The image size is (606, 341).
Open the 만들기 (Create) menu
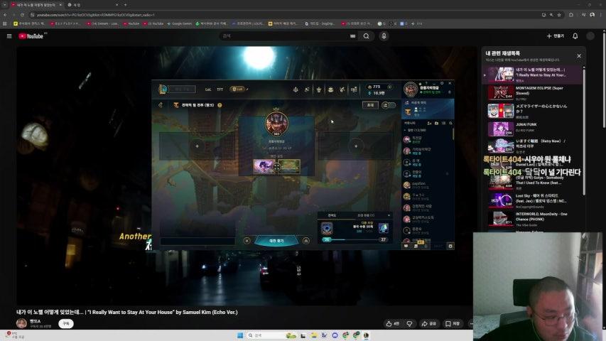555,36
